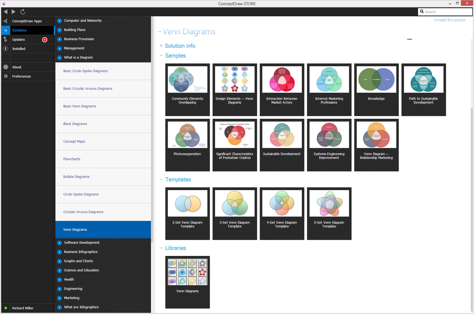
Task: Open the Sustainable Development sample
Action: coord(282,145)
